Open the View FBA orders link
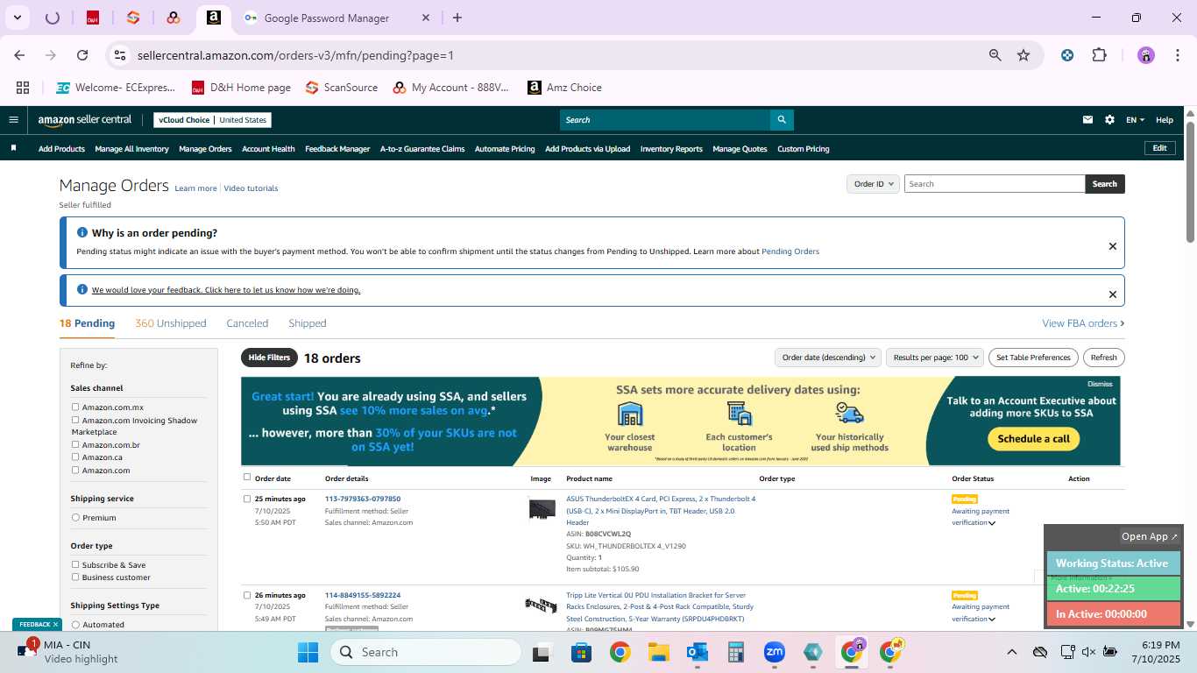The image size is (1197, 673). pyautogui.click(x=1083, y=323)
